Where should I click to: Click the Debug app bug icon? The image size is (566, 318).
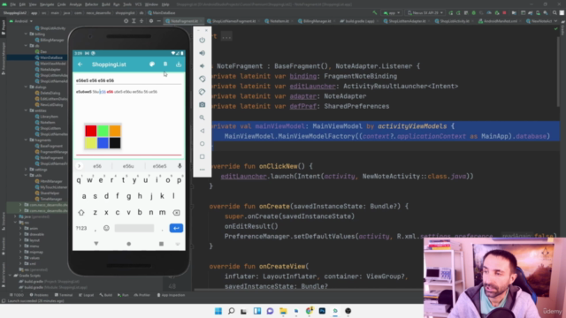474,12
